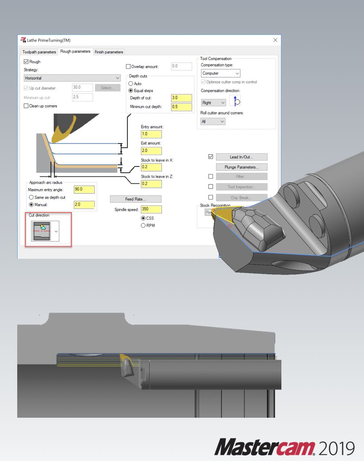The height and width of the screenshot is (461, 364).
Task: Open the Roll cutter around corners dropdown
Action: (213, 121)
